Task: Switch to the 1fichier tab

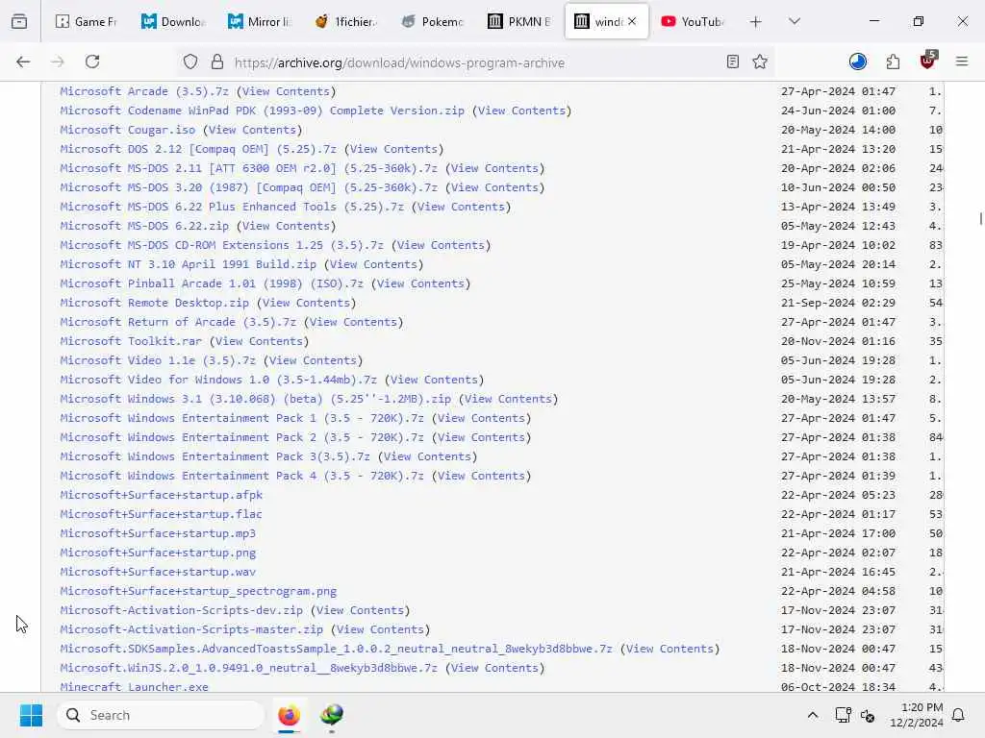Action: click(x=346, y=21)
